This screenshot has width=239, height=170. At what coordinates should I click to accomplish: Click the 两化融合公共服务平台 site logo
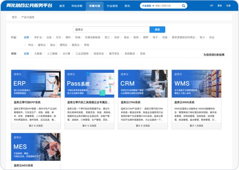point(29,6)
